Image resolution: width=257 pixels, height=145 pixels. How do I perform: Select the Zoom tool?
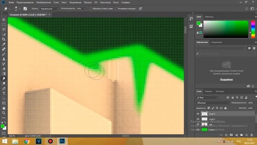click(x=4, y=113)
